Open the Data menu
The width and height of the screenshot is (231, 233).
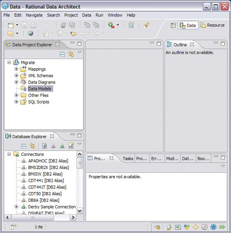coord(86,15)
